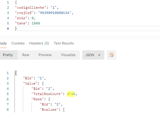Click the codigoCliente value "1"
This screenshot has width=160, height=118.
pyautogui.click(x=54, y=8)
